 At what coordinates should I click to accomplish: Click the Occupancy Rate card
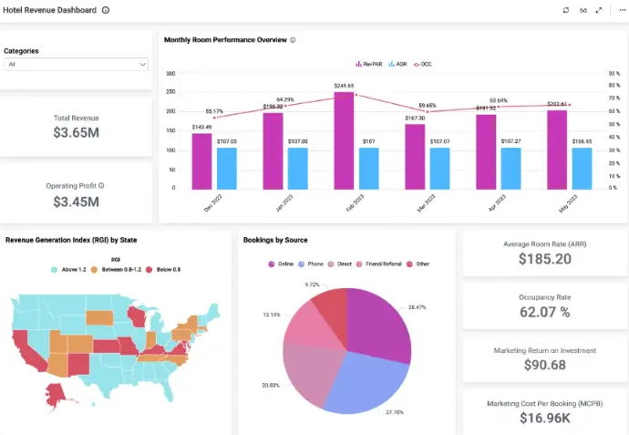click(544, 306)
